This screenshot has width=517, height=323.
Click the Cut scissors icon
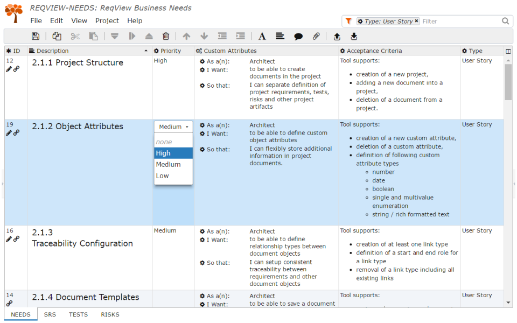(x=75, y=36)
